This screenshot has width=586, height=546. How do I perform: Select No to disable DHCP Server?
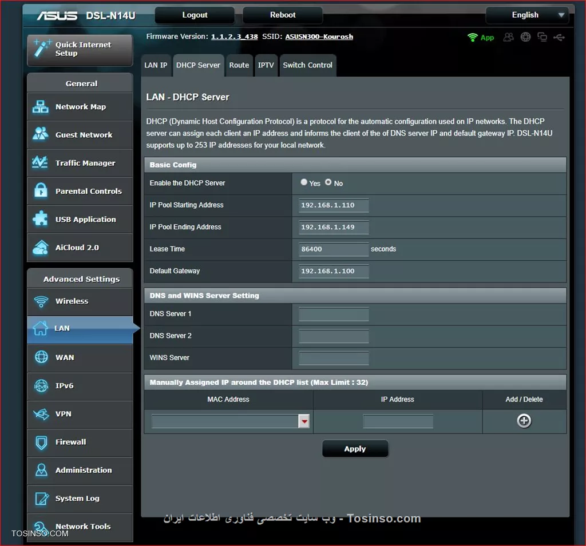point(328,182)
